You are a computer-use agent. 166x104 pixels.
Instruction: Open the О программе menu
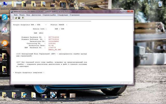(x=74, y=15)
